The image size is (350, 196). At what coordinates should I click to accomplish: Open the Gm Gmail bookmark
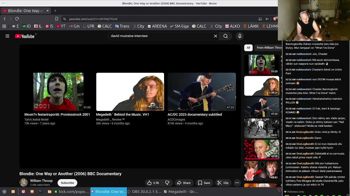coord(74,26)
